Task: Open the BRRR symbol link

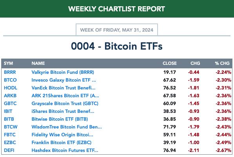Action: click(10, 72)
